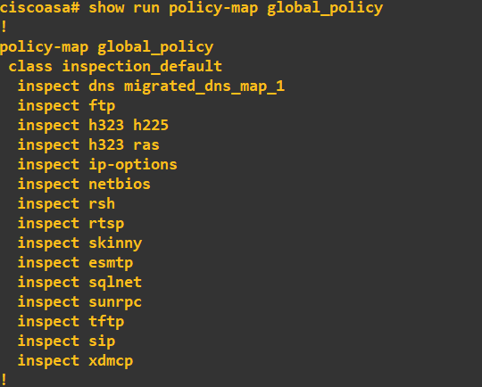Select the 'class inspection_default' line
This screenshot has height=387, width=482.
(x=115, y=66)
